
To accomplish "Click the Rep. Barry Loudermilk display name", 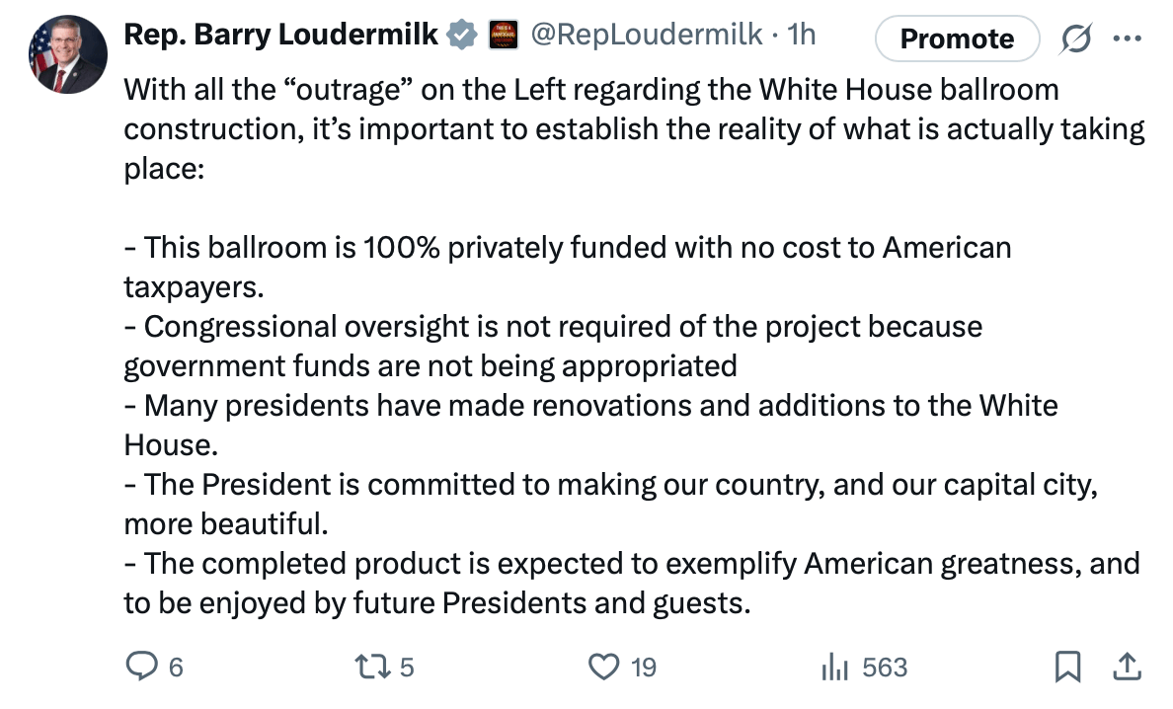I will [280, 36].
